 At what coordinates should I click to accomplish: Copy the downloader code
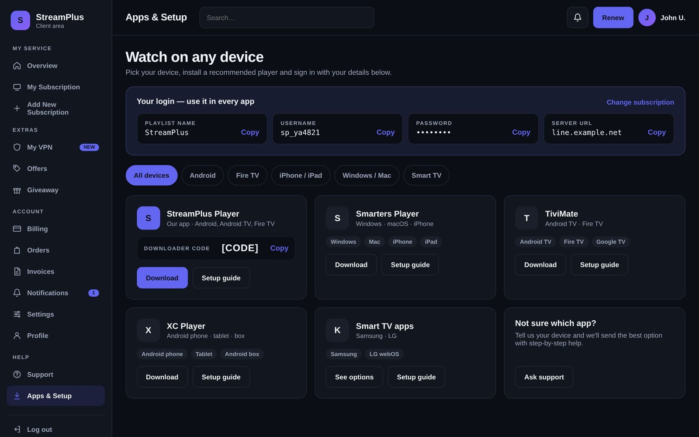pyautogui.click(x=279, y=248)
